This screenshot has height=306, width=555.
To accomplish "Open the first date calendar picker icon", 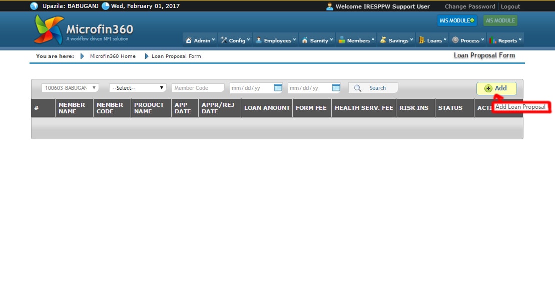I will tap(278, 88).
